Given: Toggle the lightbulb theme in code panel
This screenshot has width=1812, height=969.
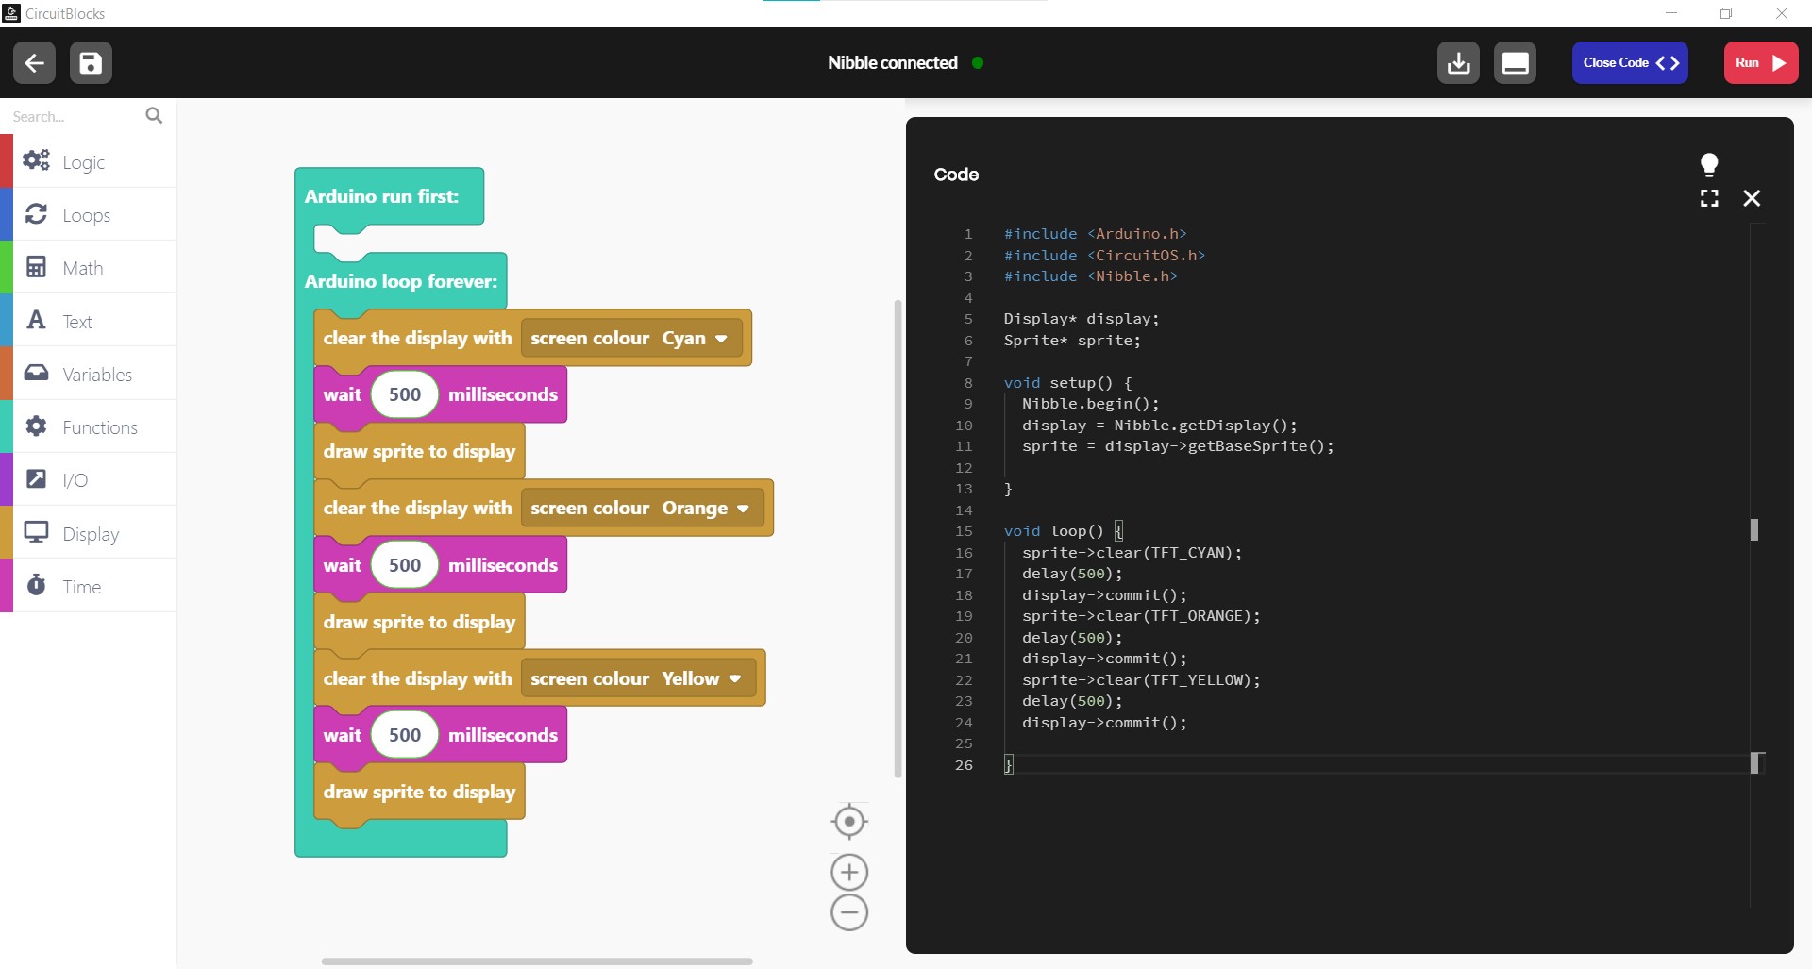Looking at the screenshot, I should pos(1709,165).
